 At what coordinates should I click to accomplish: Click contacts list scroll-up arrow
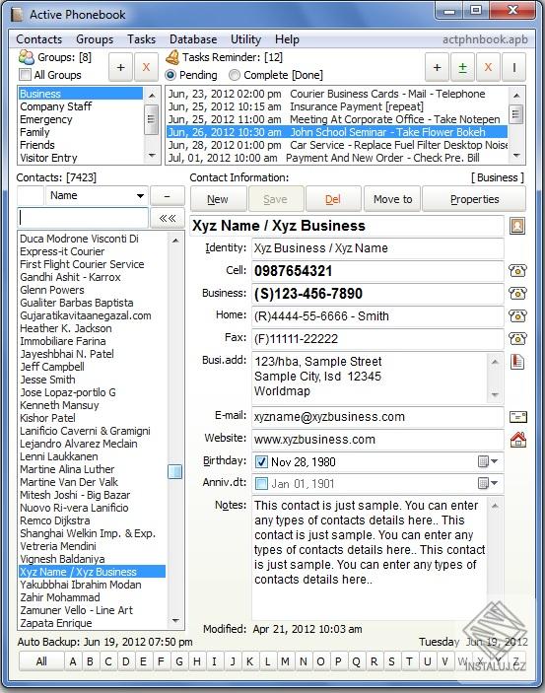pos(175,241)
